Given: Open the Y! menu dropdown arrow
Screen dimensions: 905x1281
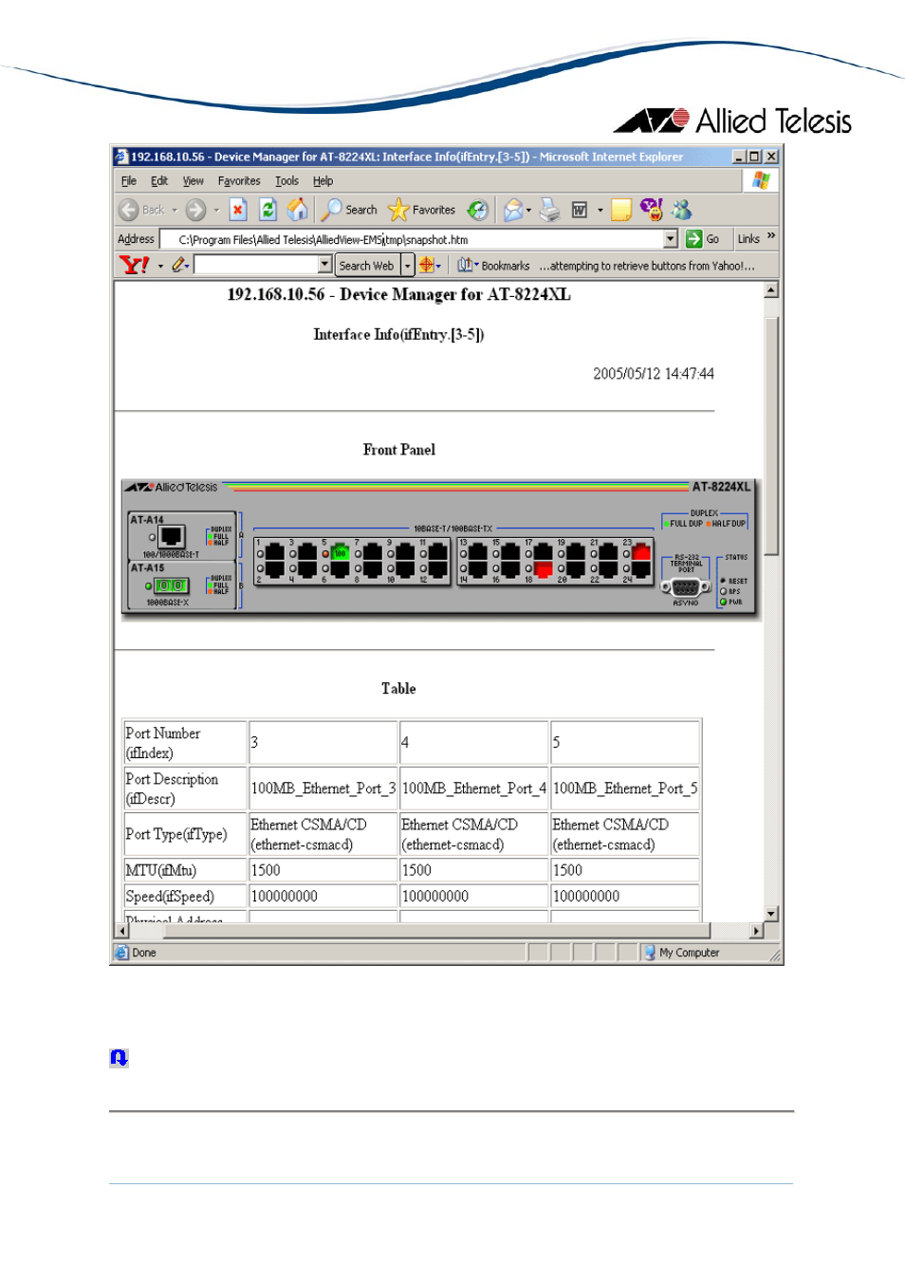Looking at the screenshot, I should coord(160,266).
